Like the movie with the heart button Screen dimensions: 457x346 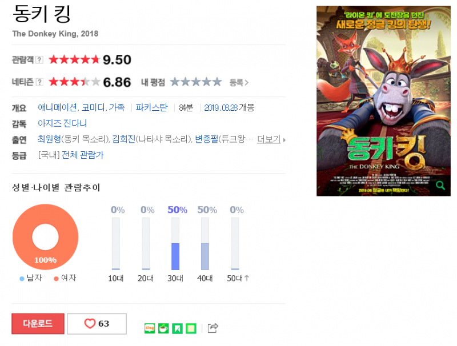(x=97, y=324)
